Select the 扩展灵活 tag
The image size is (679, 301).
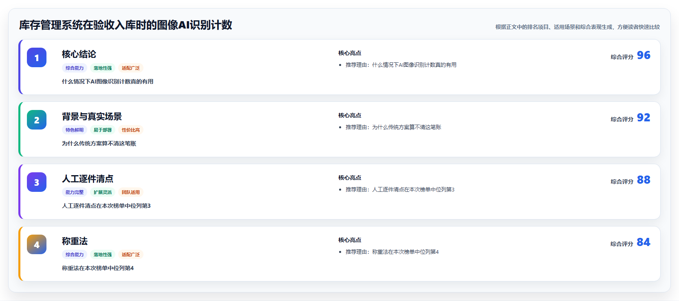[103, 192]
